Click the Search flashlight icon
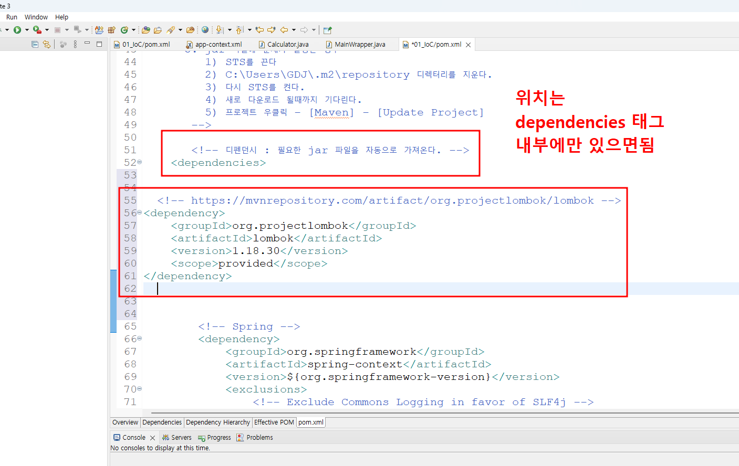This screenshot has width=739, height=466. pos(171,30)
